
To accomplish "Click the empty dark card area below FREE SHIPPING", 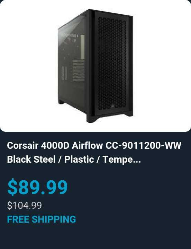I will [95, 237].
